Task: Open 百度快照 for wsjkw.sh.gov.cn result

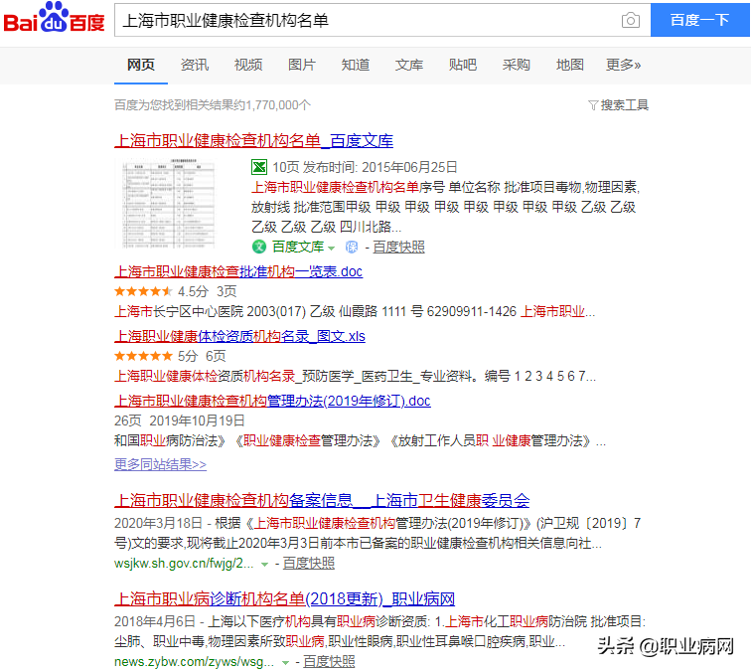Action: (x=308, y=564)
